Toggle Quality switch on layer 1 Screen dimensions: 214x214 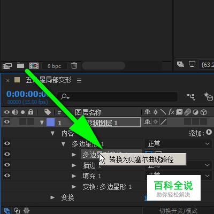(163, 122)
